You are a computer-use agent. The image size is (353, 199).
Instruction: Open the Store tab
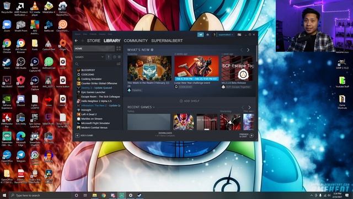click(x=93, y=40)
